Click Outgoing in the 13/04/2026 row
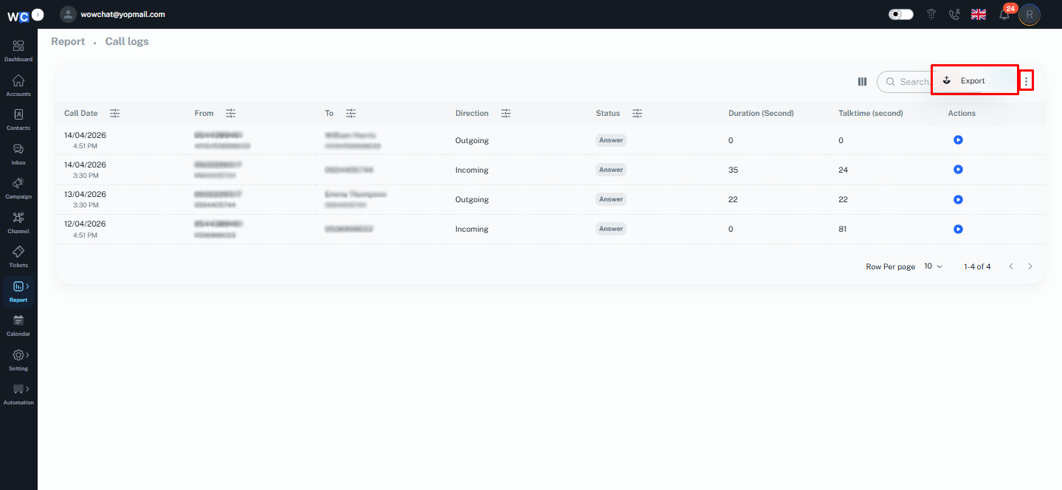Viewport: 1062px width, 490px height. 472,199
